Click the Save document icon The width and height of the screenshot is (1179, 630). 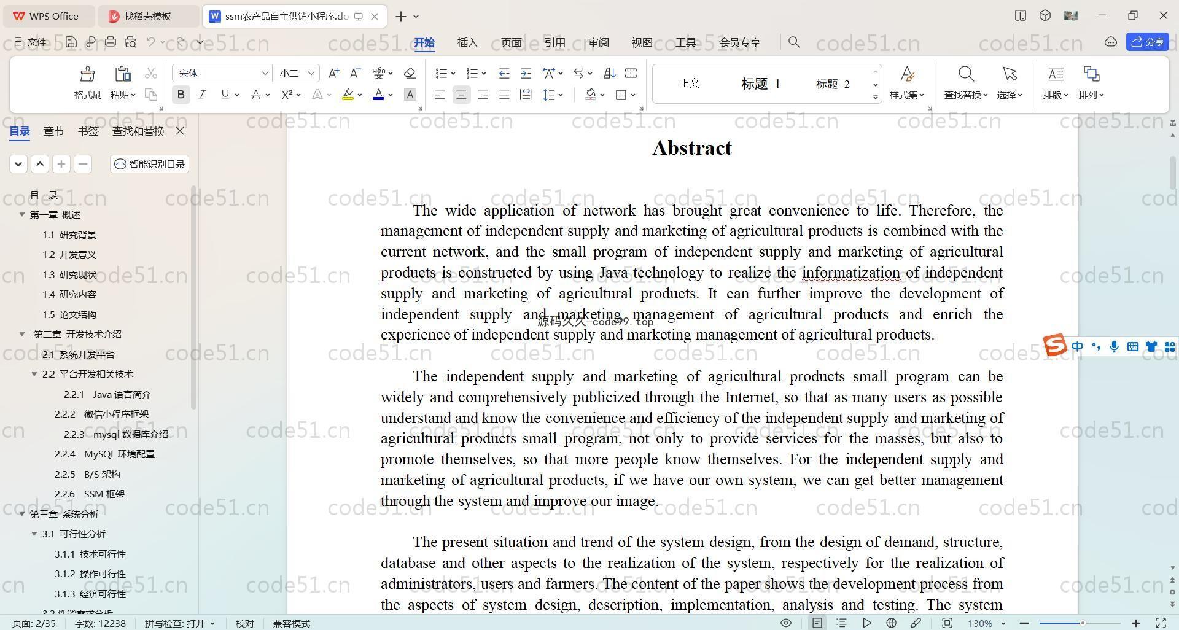click(x=71, y=42)
